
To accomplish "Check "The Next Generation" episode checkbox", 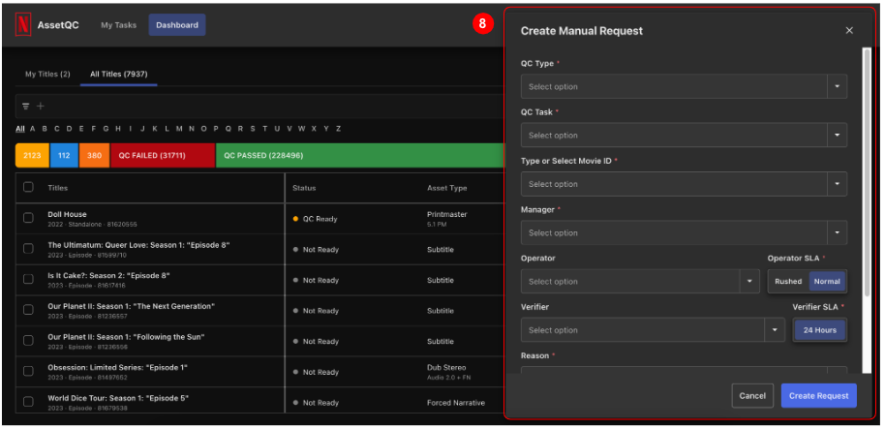I will click(x=28, y=310).
